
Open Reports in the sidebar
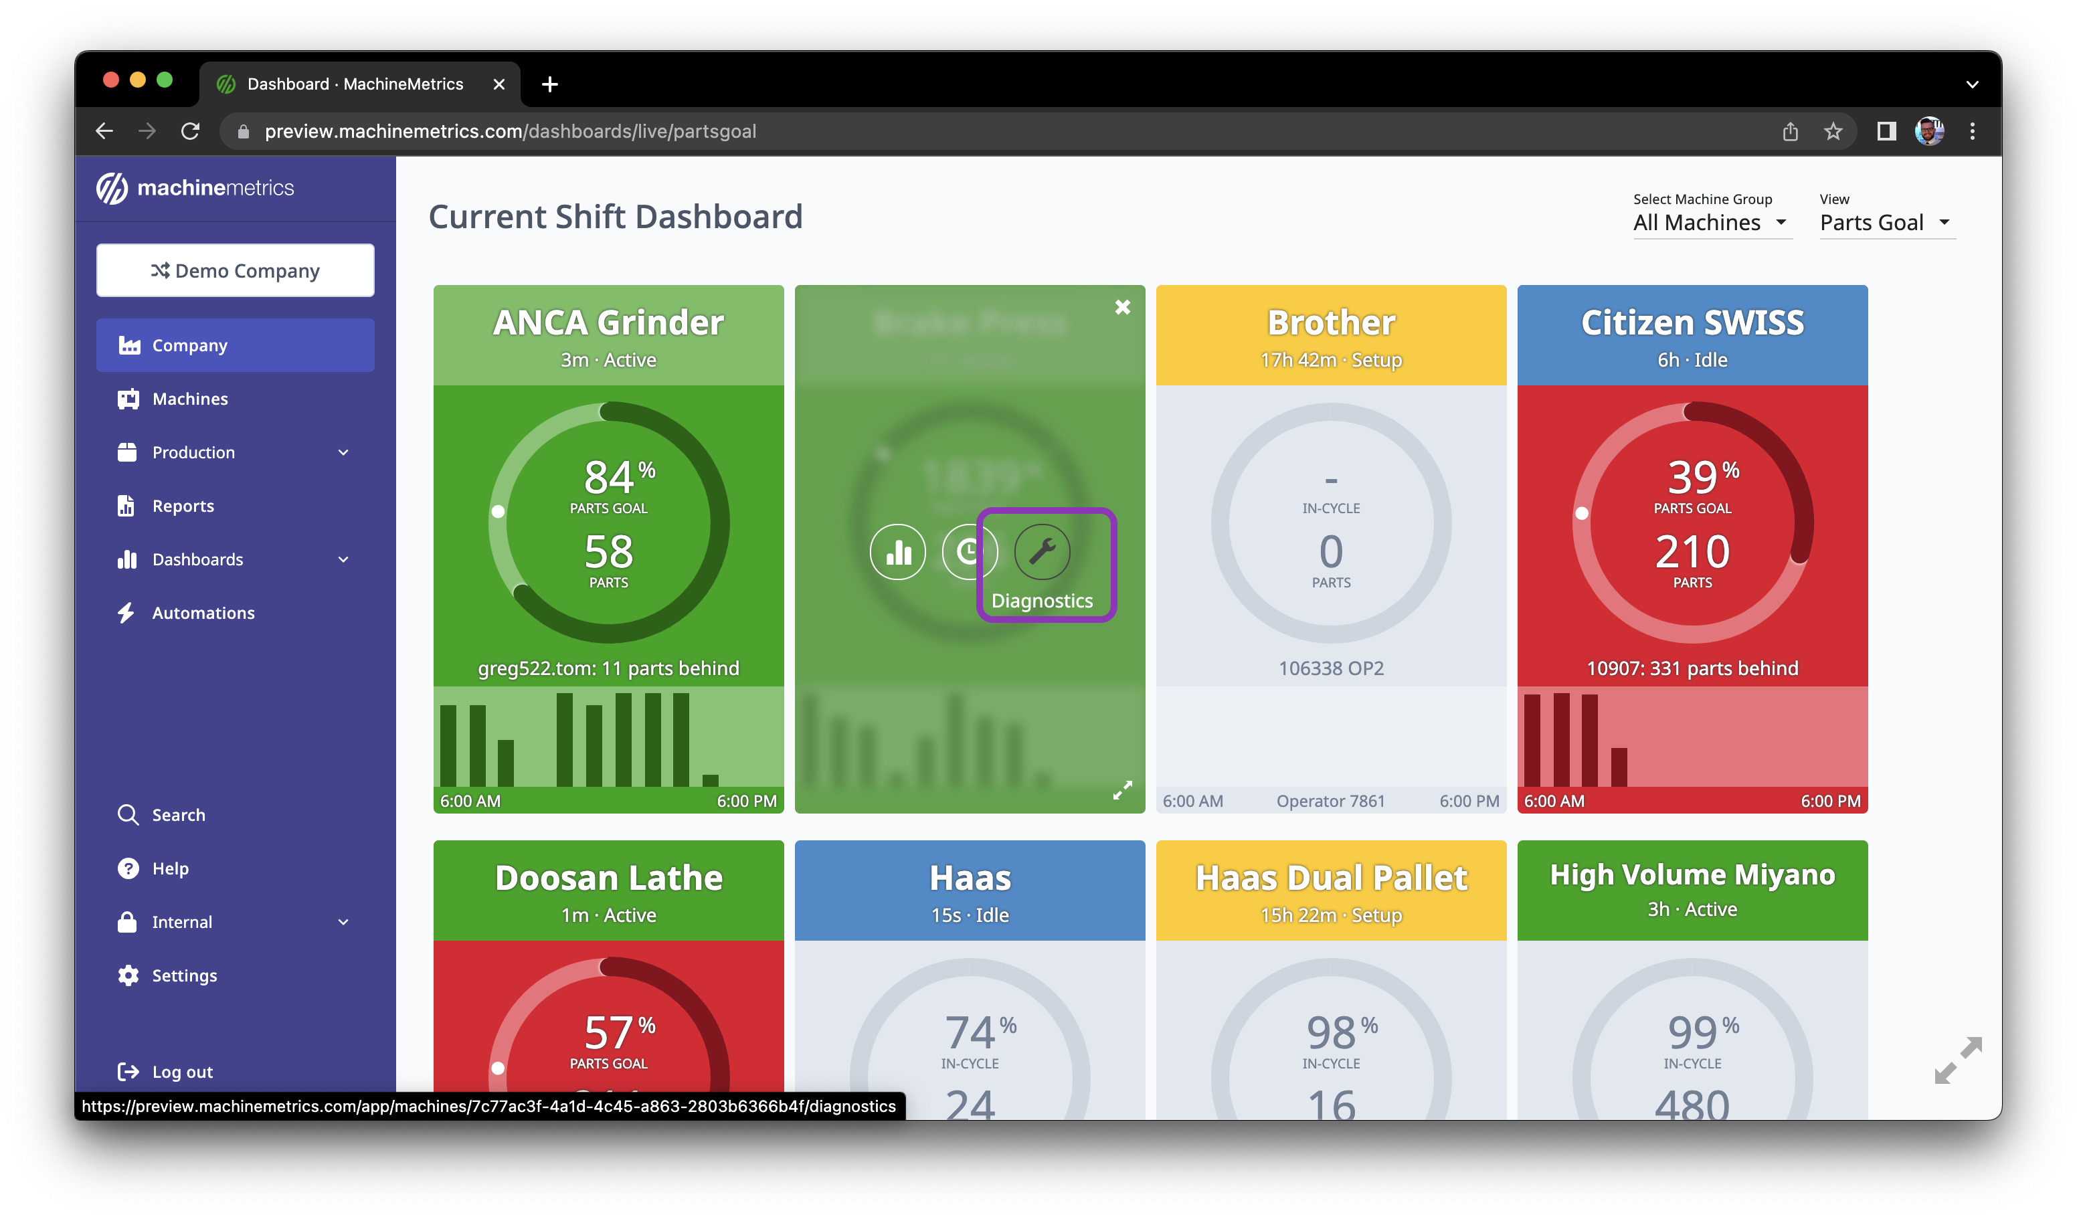(235, 506)
